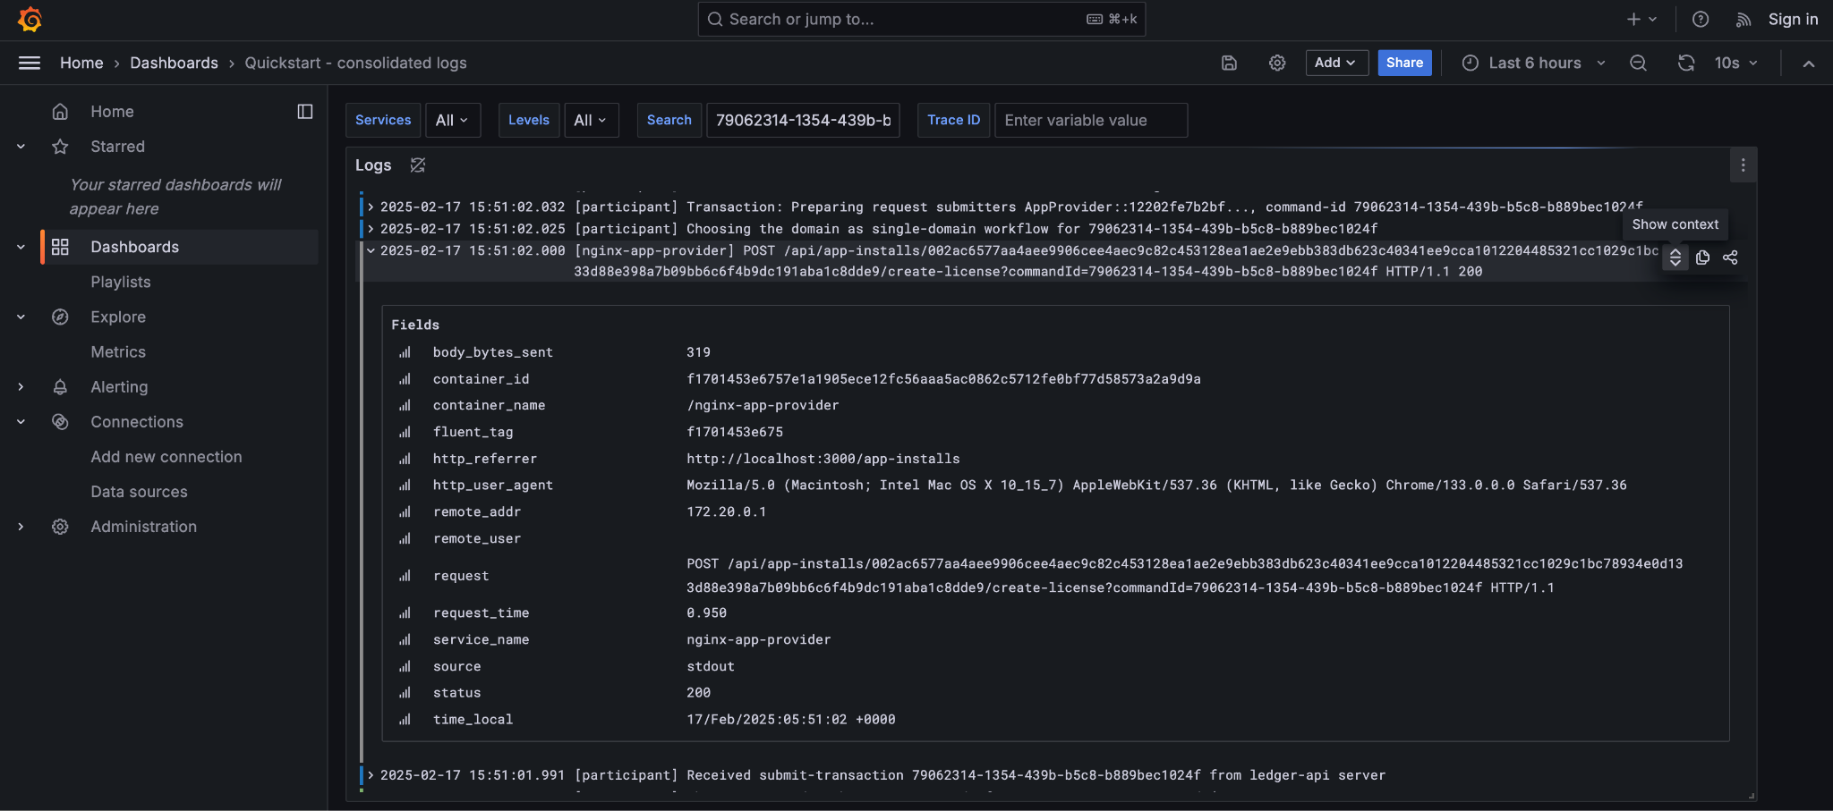Viewport: 1833px width, 811px height.
Task: Toggle log line sort order arrows
Action: [1675, 258]
